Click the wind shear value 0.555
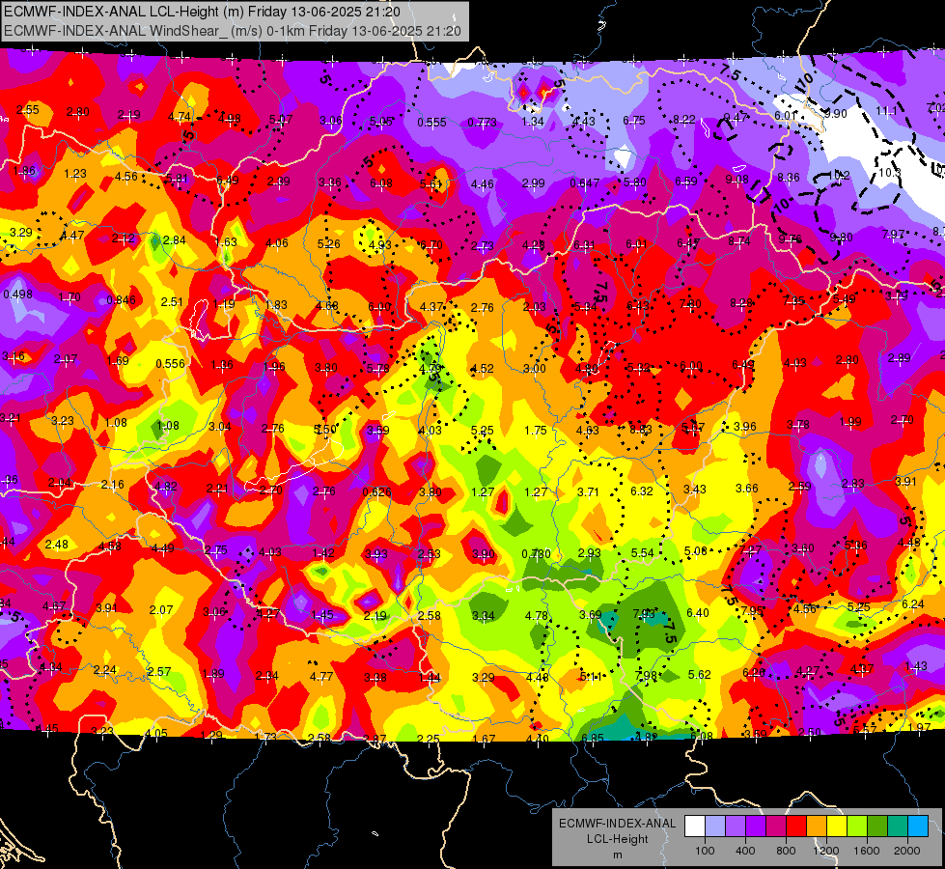Screen dimensions: 945x869 click(431, 123)
